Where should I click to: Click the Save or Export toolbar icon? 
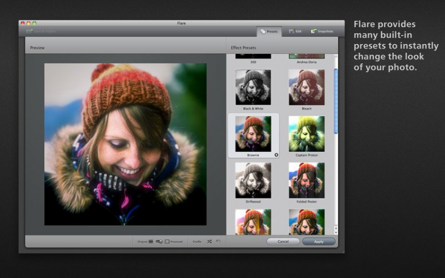29,31
